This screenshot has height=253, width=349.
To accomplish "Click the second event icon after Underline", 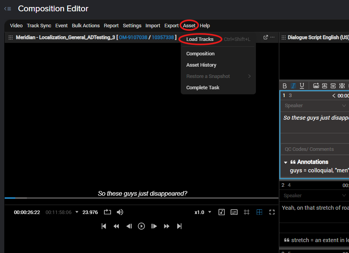I will [x=324, y=86].
